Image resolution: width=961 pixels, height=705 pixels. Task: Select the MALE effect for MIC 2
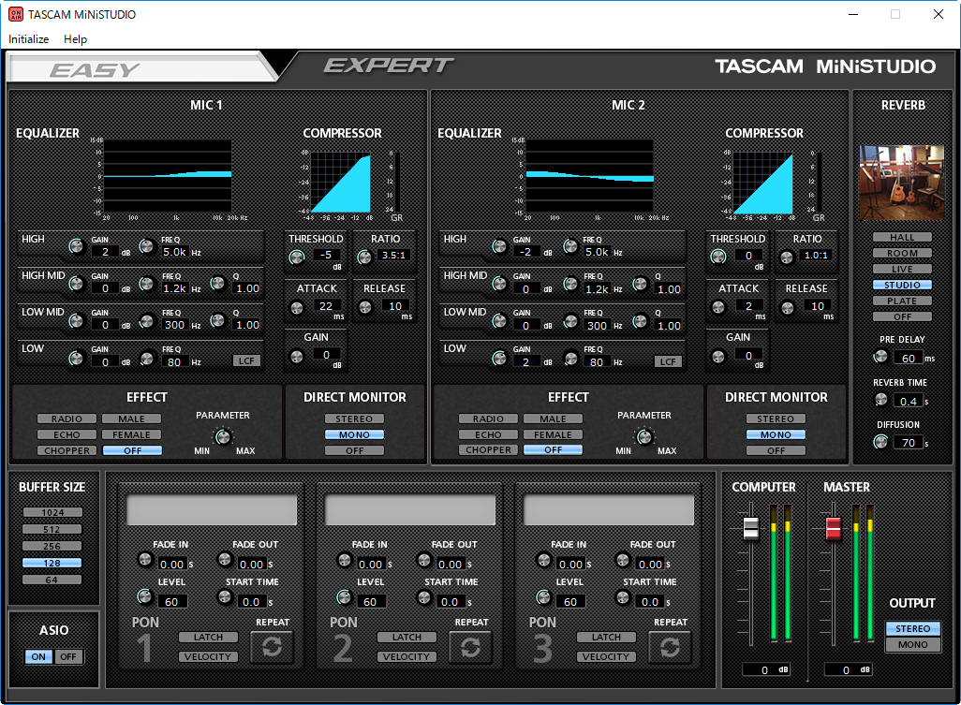tap(553, 419)
